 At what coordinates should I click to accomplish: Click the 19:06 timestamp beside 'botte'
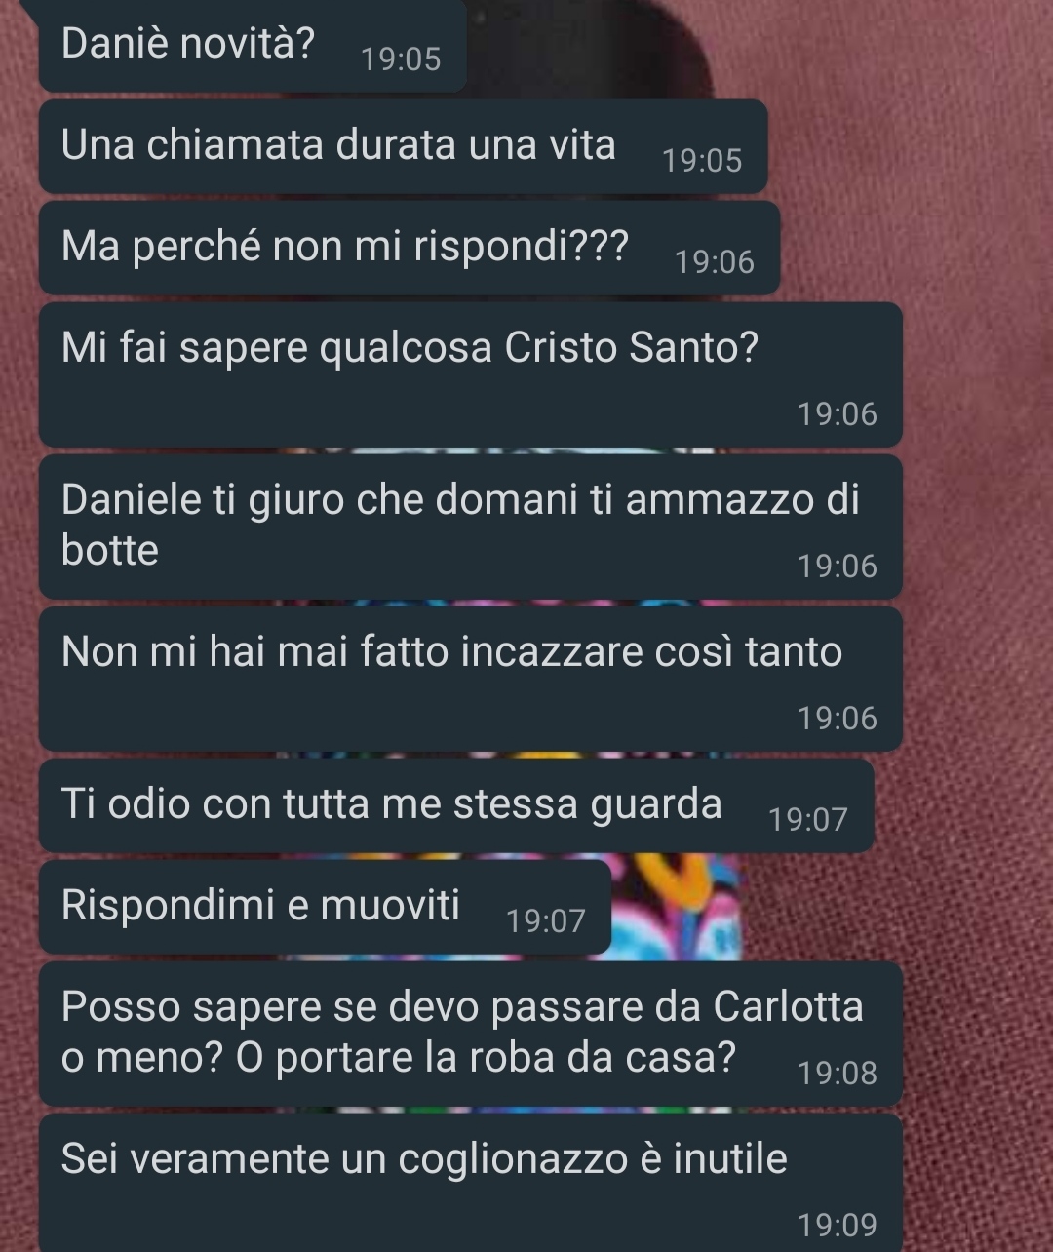pyautogui.click(x=838, y=567)
